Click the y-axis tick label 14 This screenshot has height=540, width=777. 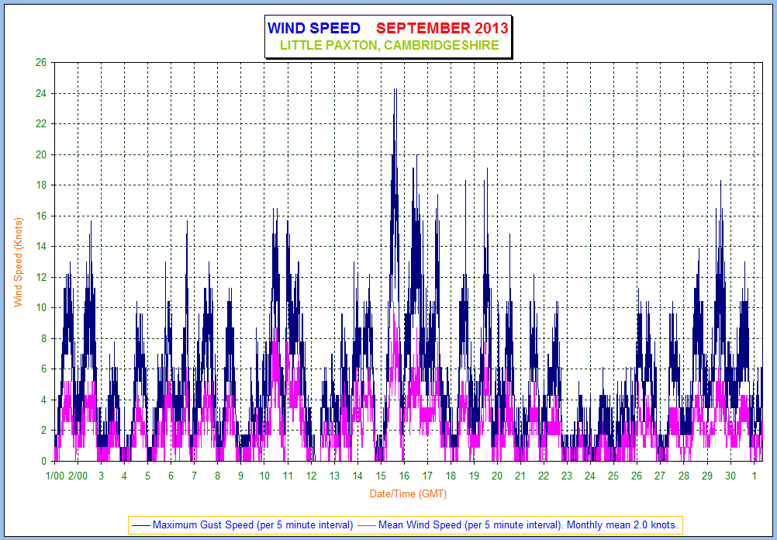40,247
